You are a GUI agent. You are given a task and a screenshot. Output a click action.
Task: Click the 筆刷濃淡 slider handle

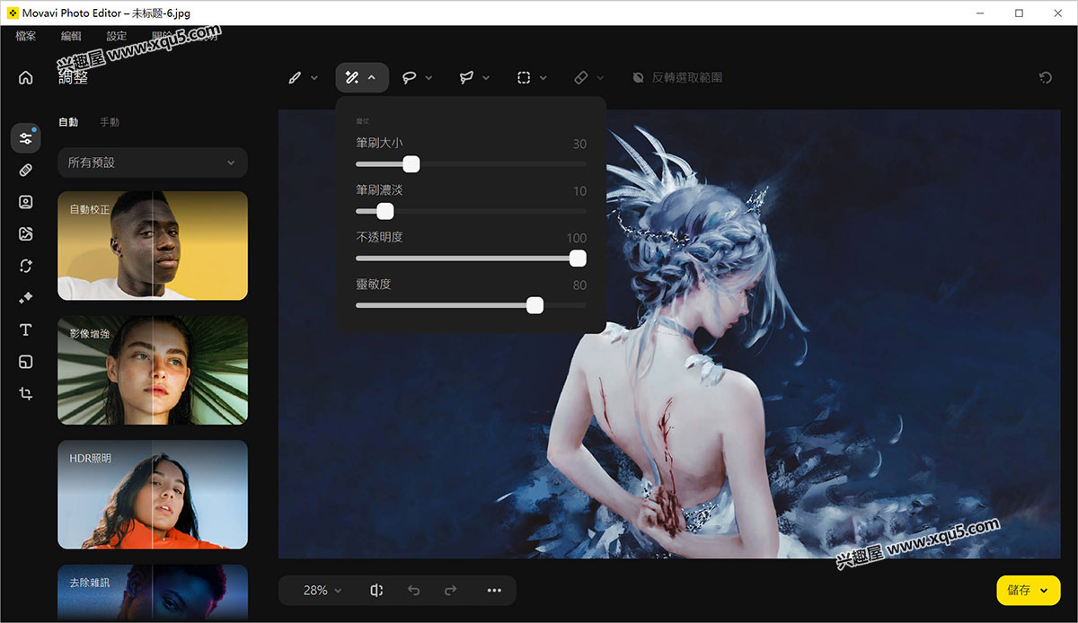385,211
